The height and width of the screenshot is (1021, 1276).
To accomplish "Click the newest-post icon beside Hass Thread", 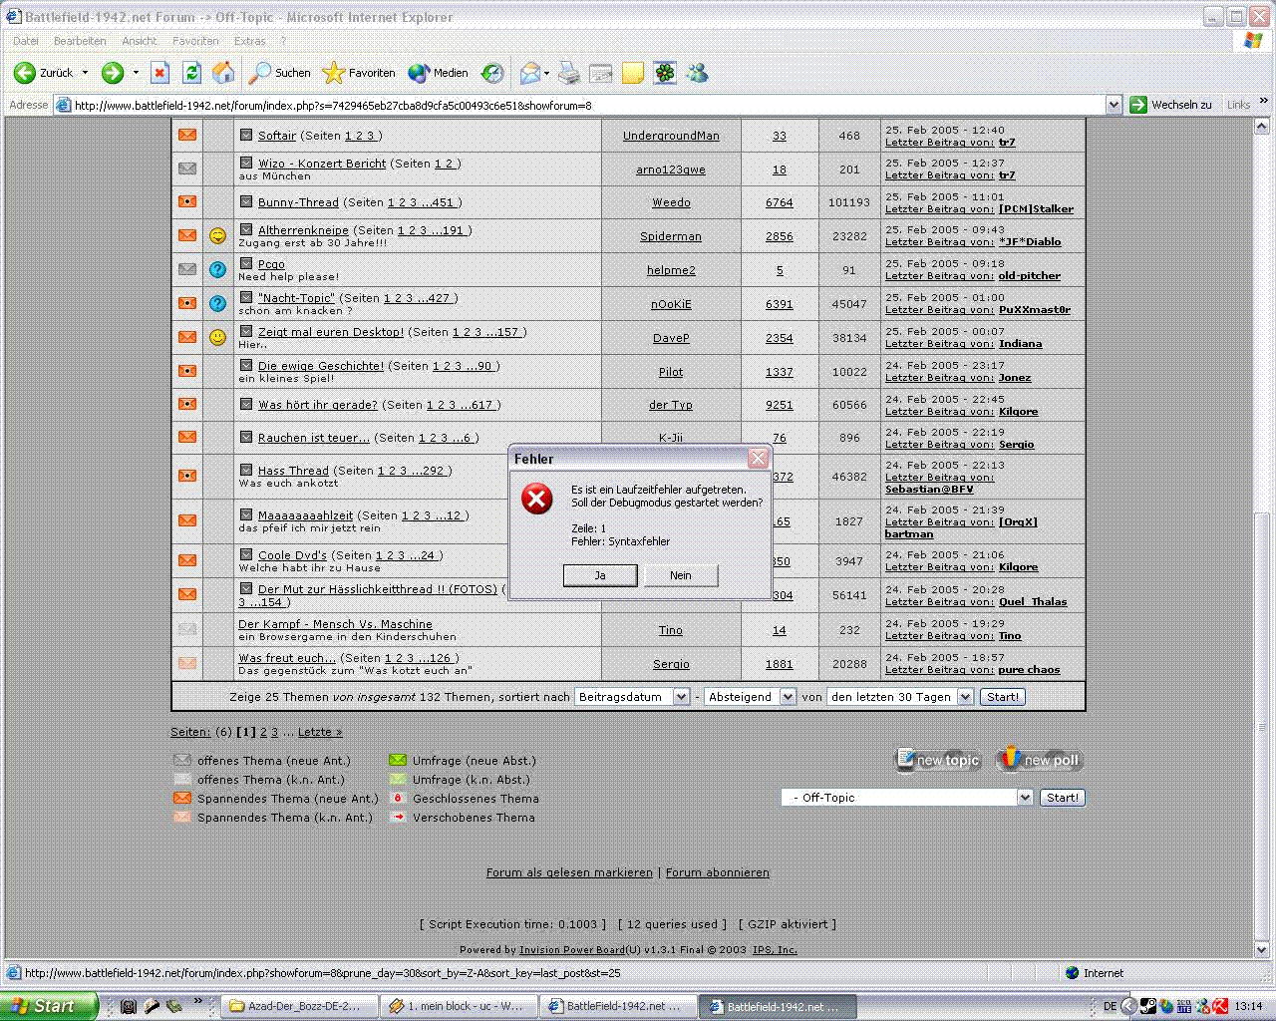I will click(246, 470).
